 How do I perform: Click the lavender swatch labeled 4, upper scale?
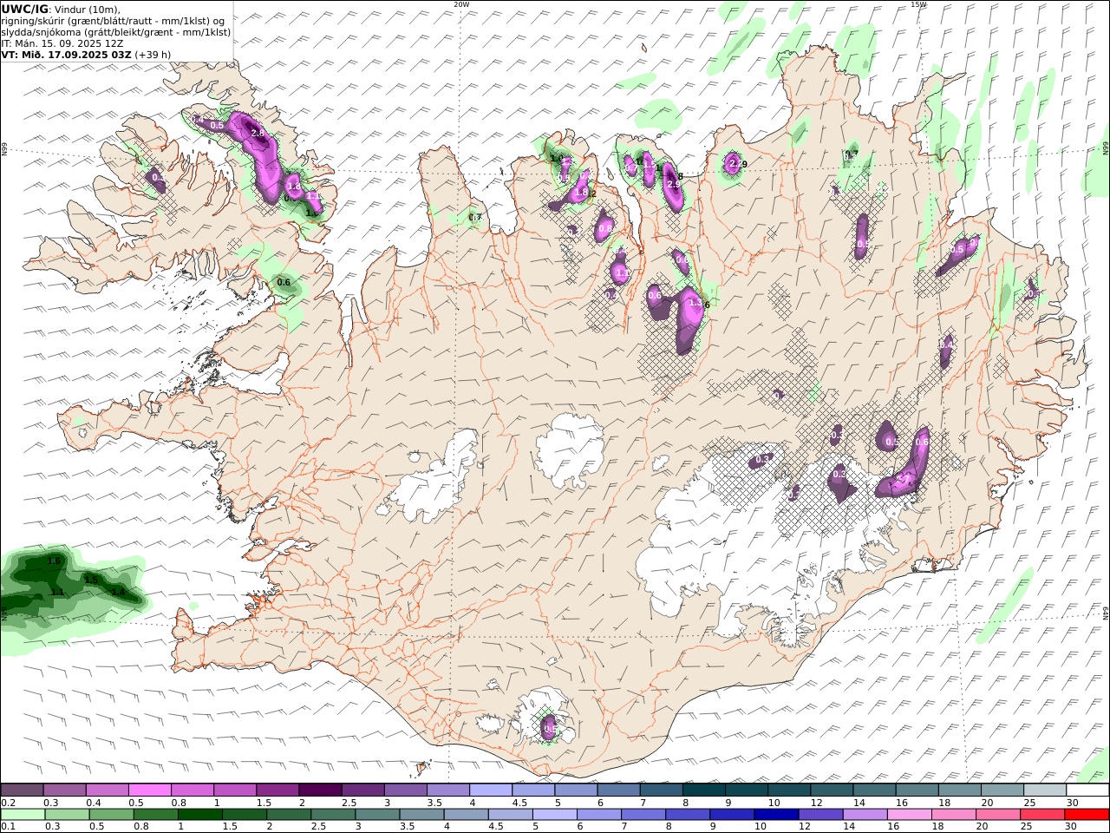coord(490,790)
